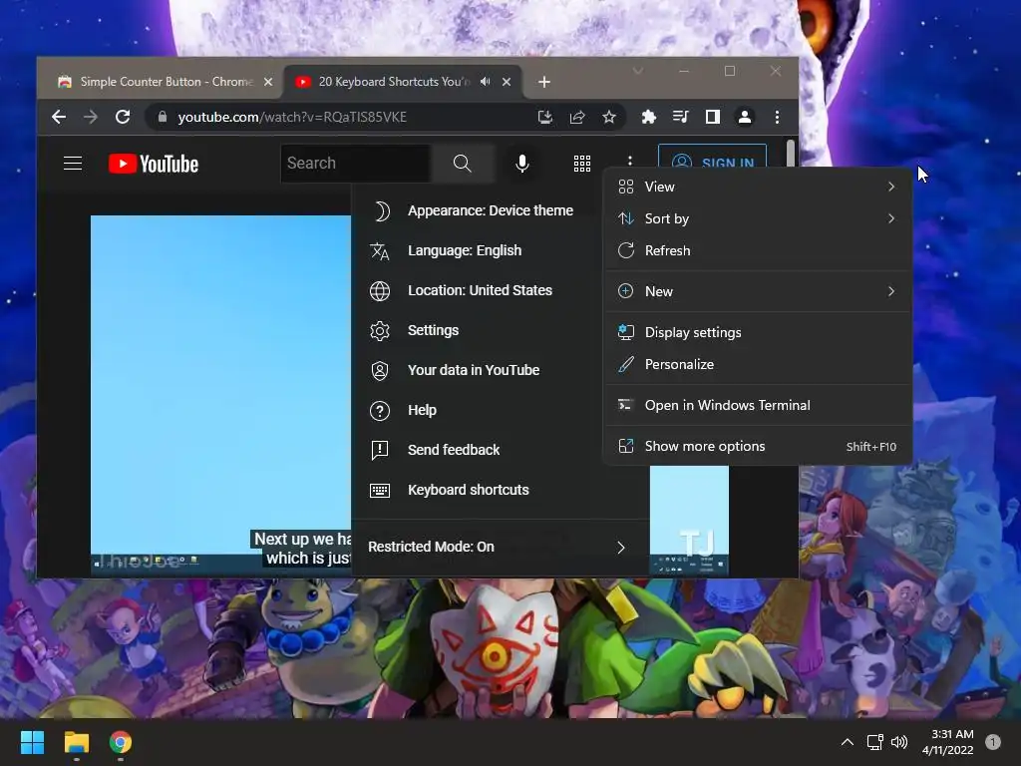This screenshot has width=1021, height=766.
Task: Click Chrome's forward navigation arrow
Action: click(91, 118)
